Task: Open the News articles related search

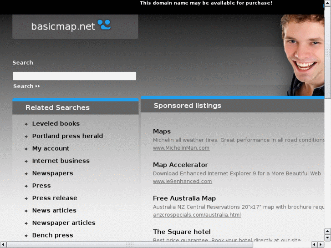Action: point(54,210)
